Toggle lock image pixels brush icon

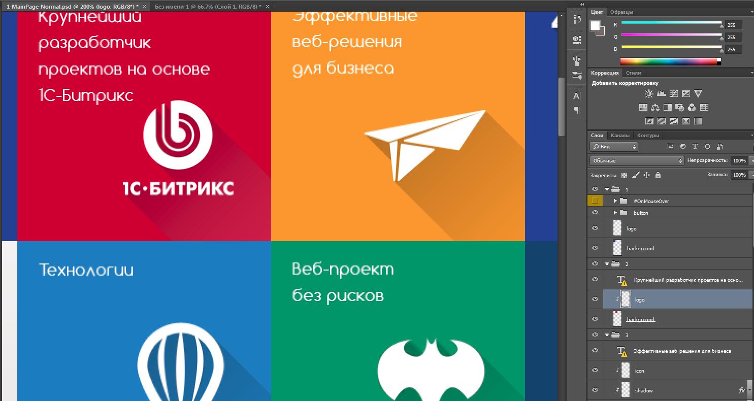click(635, 175)
